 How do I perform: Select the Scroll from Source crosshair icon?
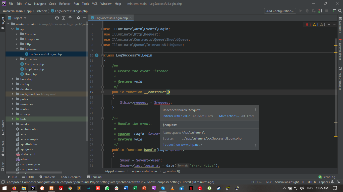tap(57, 18)
